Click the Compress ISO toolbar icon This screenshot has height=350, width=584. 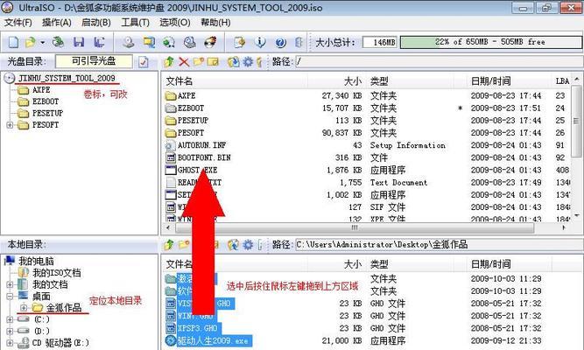point(150,43)
